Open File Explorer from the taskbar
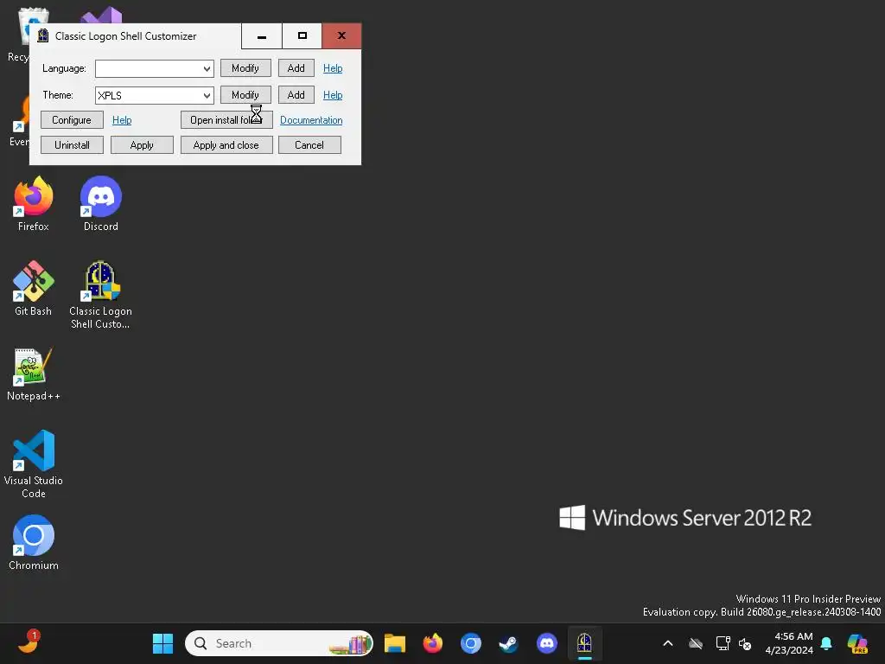 point(395,643)
